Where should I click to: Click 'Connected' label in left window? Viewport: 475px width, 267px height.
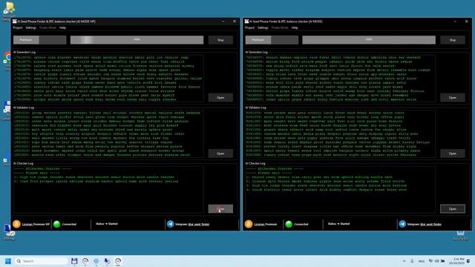pos(69,224)
